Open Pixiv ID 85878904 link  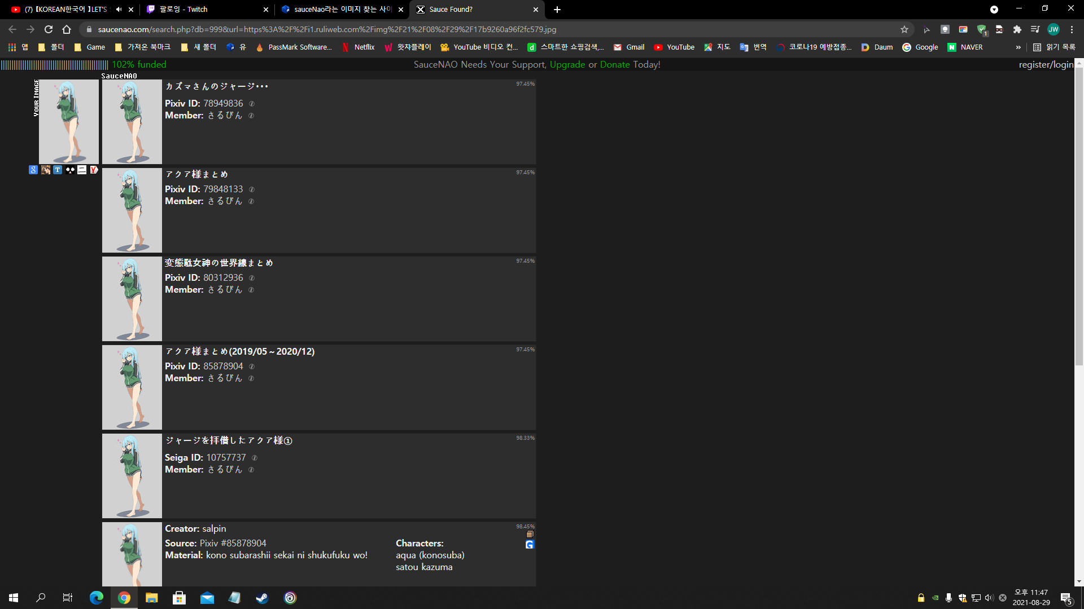click(x=223, y=367)
